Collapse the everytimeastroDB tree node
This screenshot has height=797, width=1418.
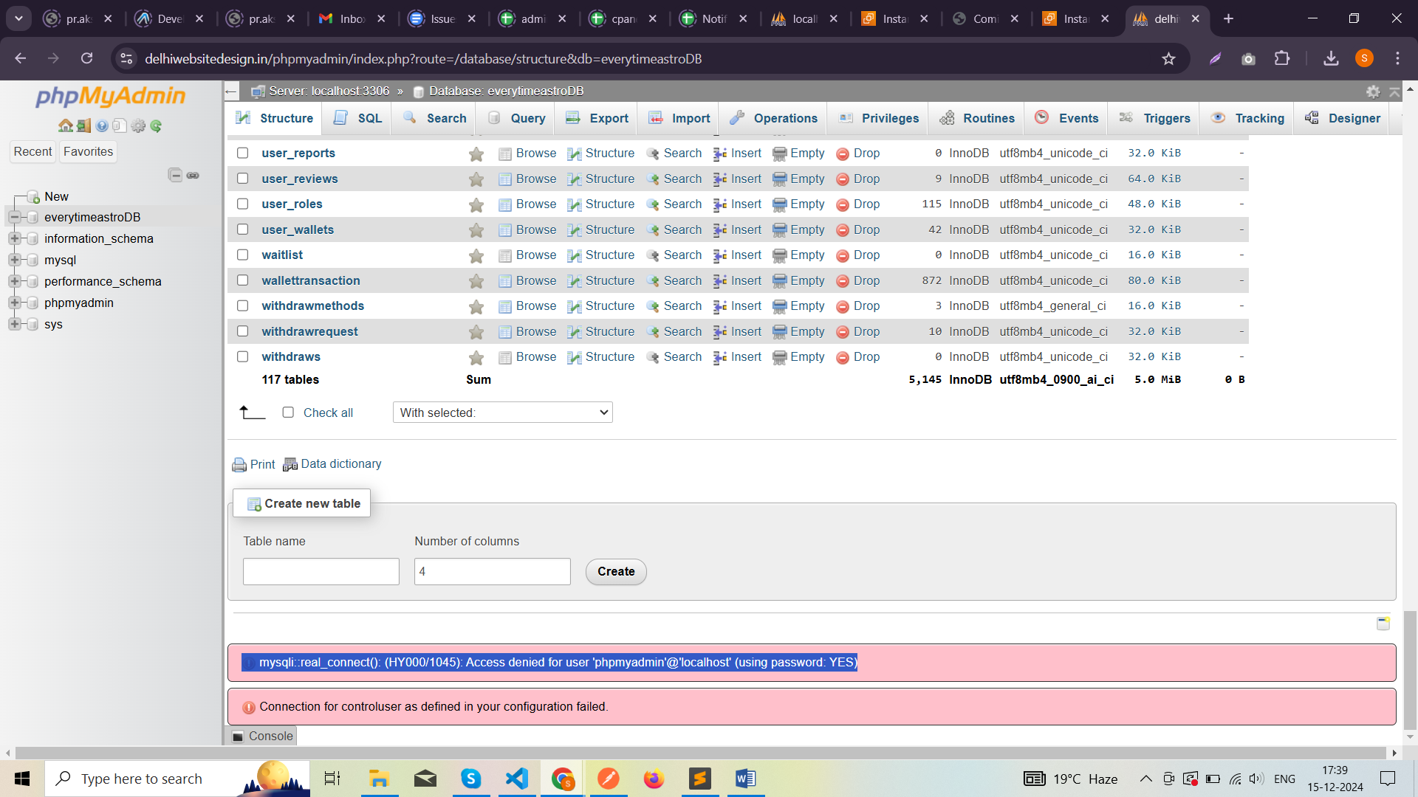coord(14,217)
